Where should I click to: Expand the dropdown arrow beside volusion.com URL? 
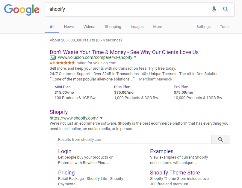[x=135, y=57]
